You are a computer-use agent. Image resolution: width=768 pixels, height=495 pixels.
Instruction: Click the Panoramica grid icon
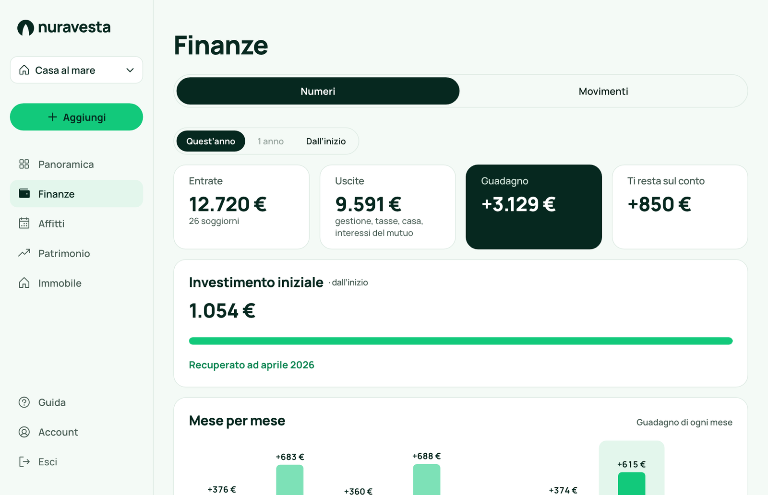click(x=24, y=164)
